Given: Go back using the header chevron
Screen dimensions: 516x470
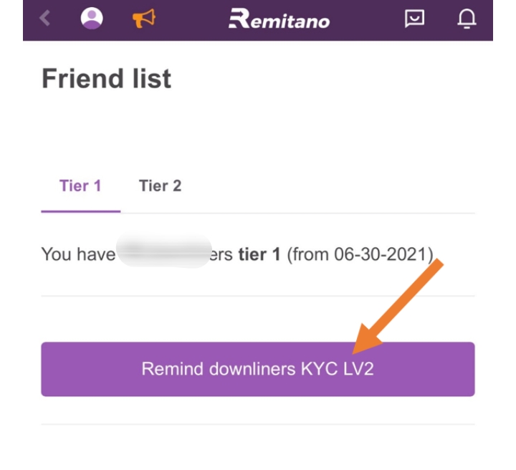Looking at the screenshot, I should tap(46, 19).
